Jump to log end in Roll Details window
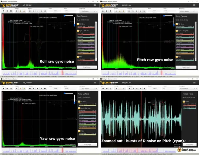 [x=45, y=11]
